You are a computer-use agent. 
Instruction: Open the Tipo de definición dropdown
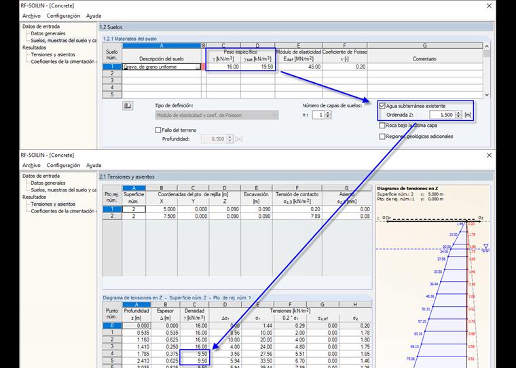point(217,115)
